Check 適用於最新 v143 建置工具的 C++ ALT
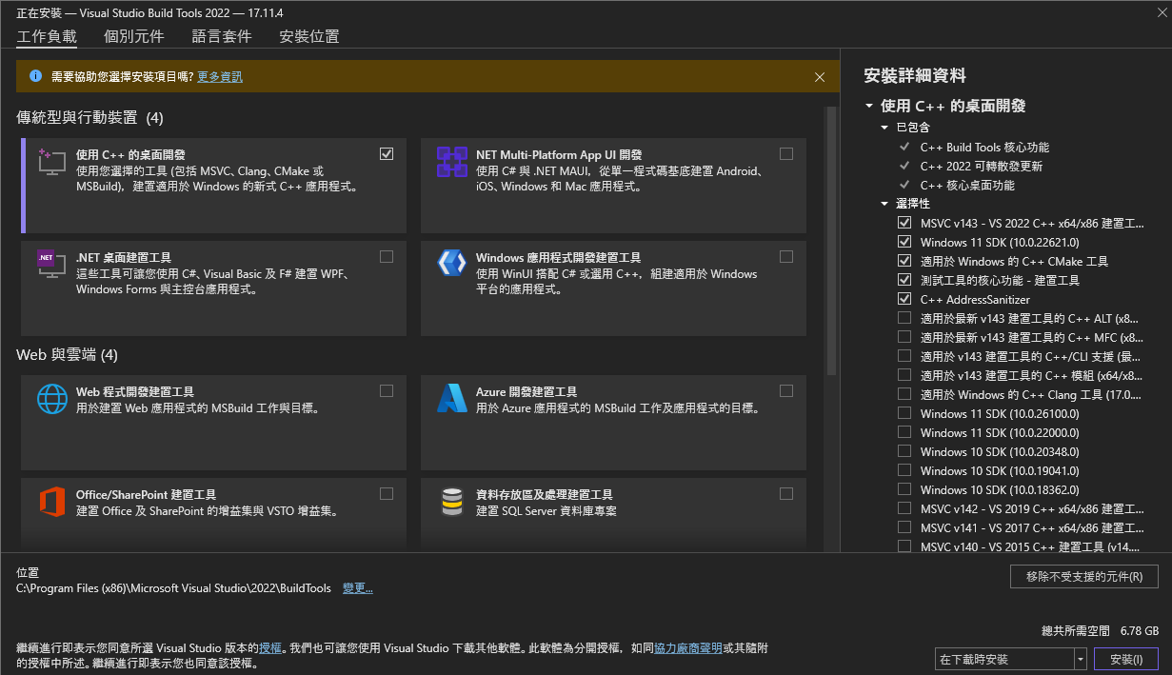The image size is (1172, 675). click(904, 318)
